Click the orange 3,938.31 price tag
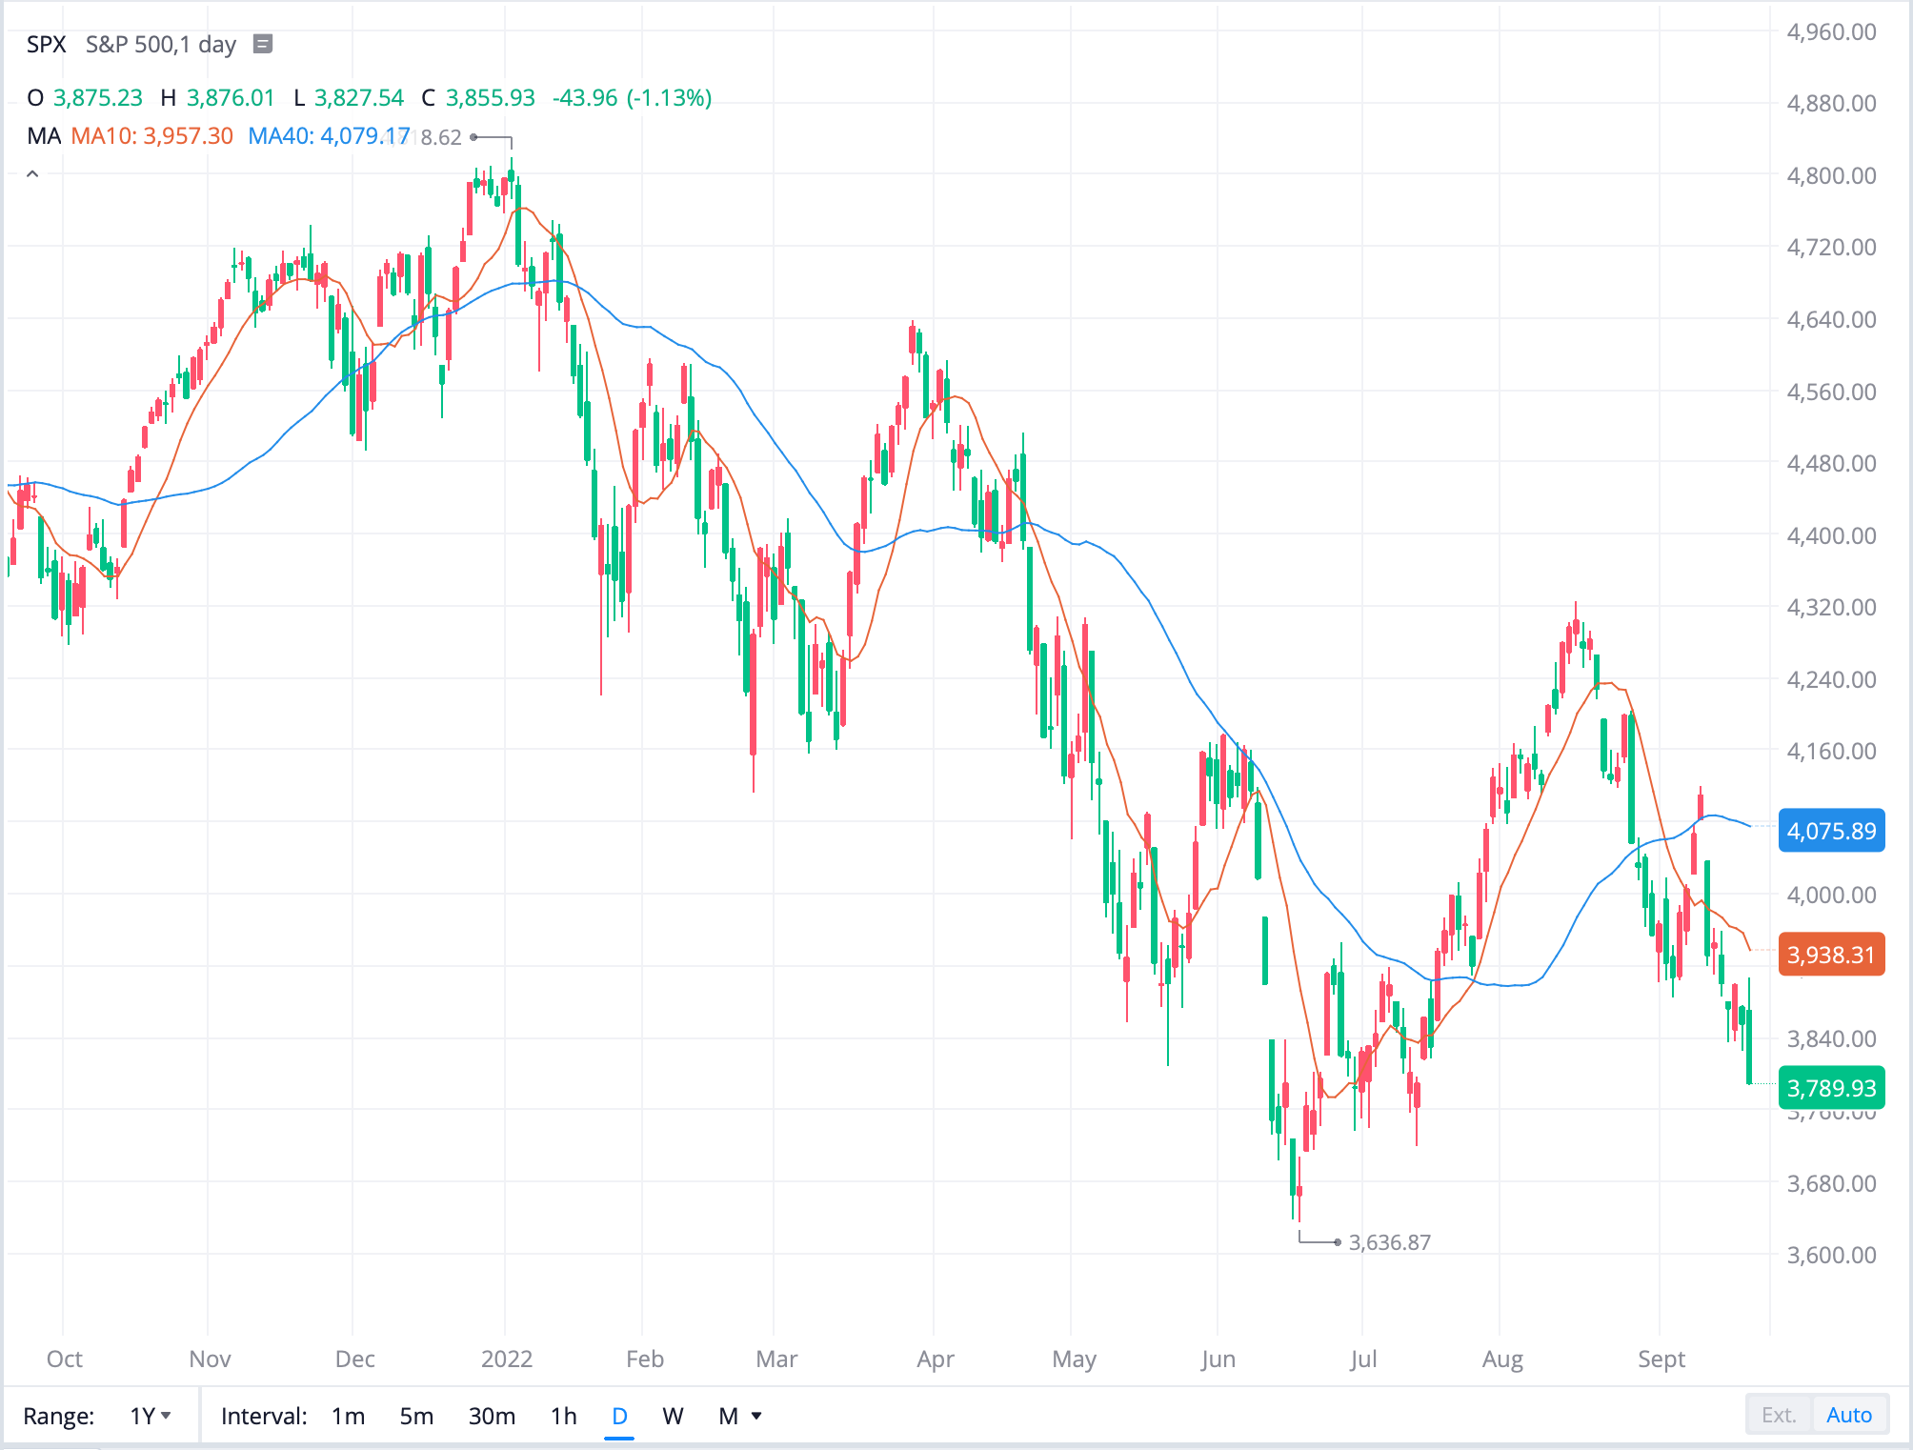The height and width of the screenshot is (1450, 1913). pos(1831,955)
